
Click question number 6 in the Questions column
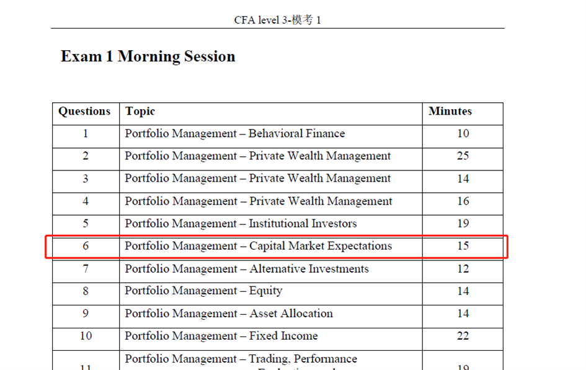[x=86, y=246]
